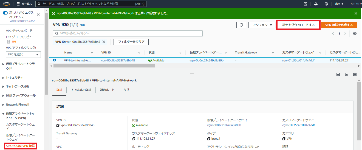The height and width of the screenshot is (150, 362).
Task: Open CloudShell terminal icon in top bar
Action: (x=305, y=4)
